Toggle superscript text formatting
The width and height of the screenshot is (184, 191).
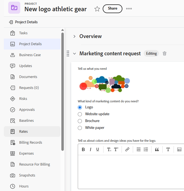pyautogui.click(x=116, y=149)
